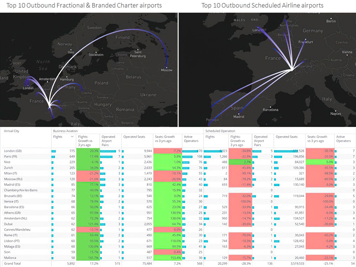Click London's 775 flights value
The image size is (356, 267).
72,151
